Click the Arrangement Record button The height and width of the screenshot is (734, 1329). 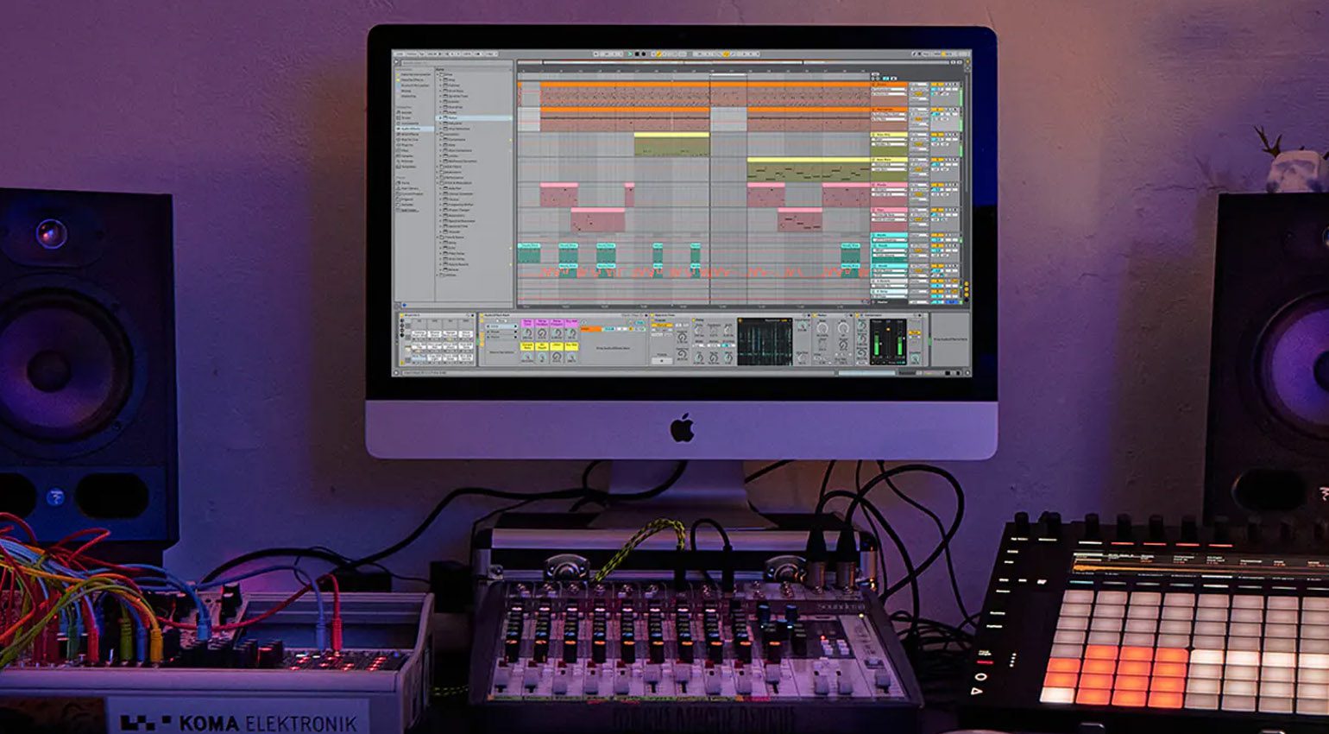point(643,54)
